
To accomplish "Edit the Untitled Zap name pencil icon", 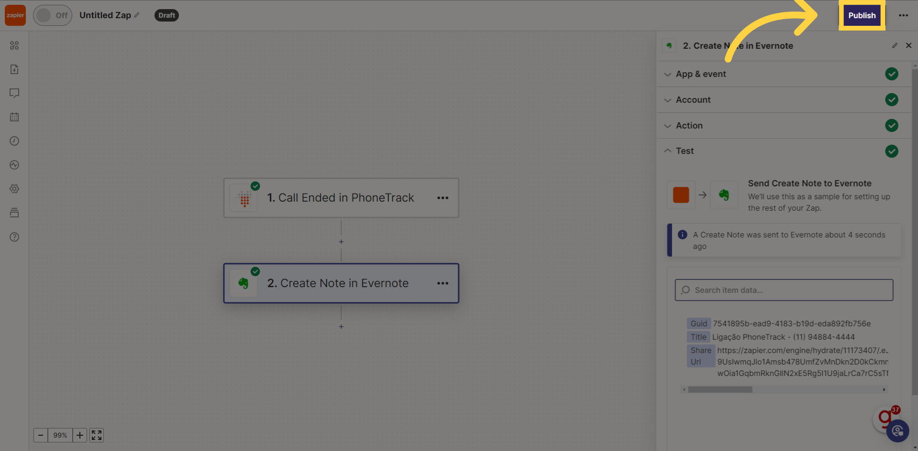I will (137, 15).
